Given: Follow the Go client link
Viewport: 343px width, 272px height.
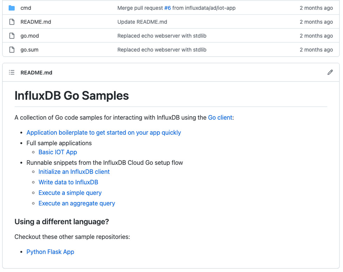Looking at the screenshot, I should [x=220, y=117].
